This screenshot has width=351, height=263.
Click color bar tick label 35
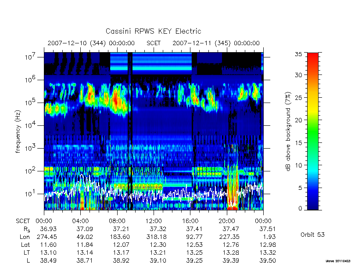click(x=299, y=54)
